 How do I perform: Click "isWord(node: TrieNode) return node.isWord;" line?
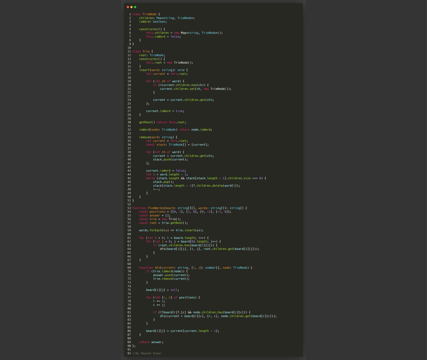pyautogui.click(x=176, y=130)
